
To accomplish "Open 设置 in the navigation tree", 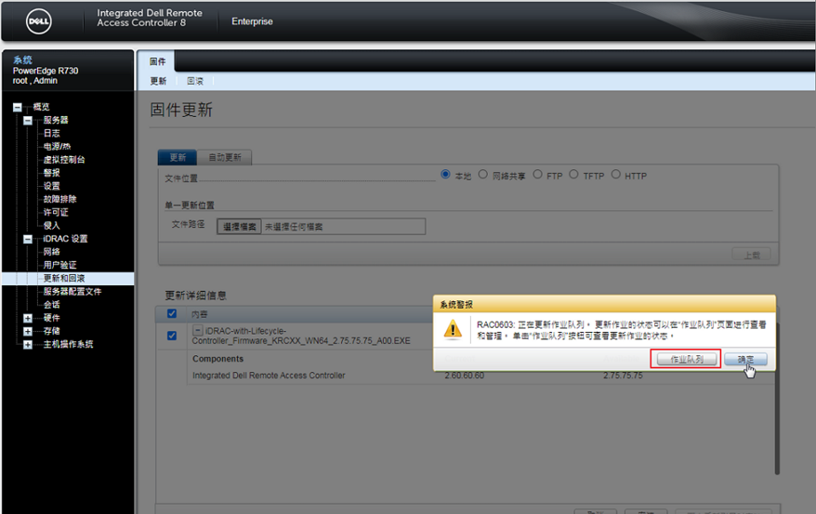I will click(51, 186).
